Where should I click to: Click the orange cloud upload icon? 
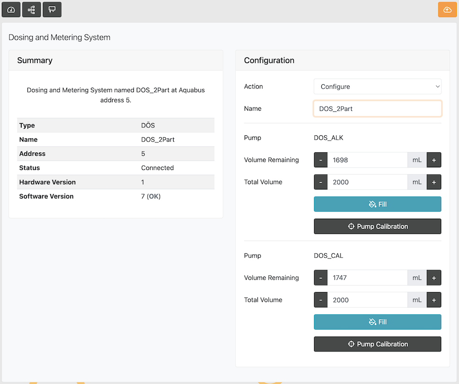click(447, 9)
